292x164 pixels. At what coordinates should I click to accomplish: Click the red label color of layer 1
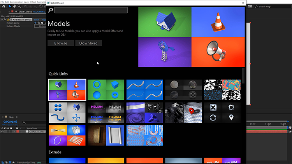(17, 131)
